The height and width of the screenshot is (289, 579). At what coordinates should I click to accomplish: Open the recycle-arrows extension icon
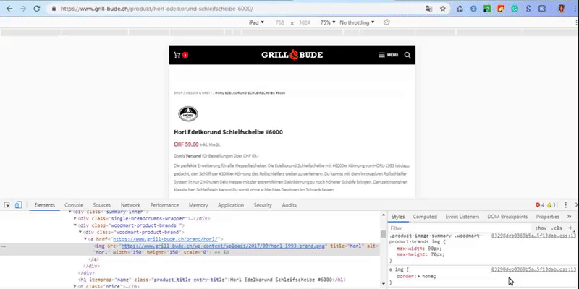click(x=460, y=9)
